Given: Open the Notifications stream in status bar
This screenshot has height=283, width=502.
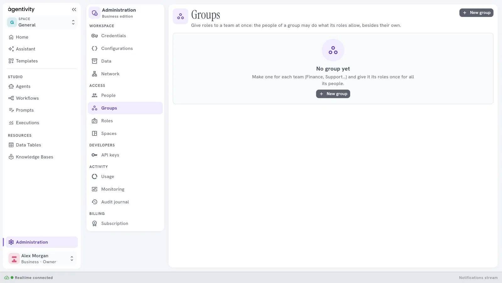Looking at the screenshot, I should (x=478, y=278).
